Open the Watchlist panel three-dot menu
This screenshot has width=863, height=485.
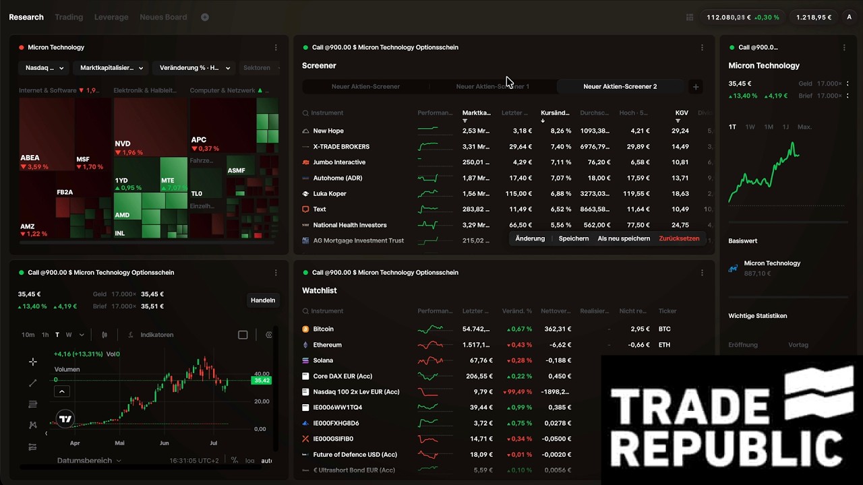point(702,273)
